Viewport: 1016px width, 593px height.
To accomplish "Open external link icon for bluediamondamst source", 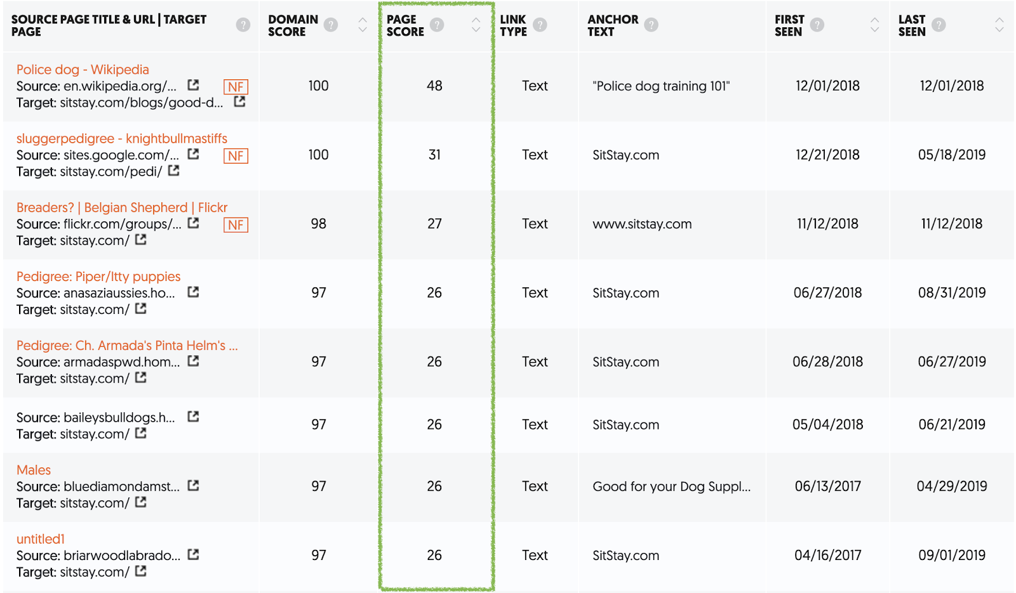I will (x=193, y=486).
